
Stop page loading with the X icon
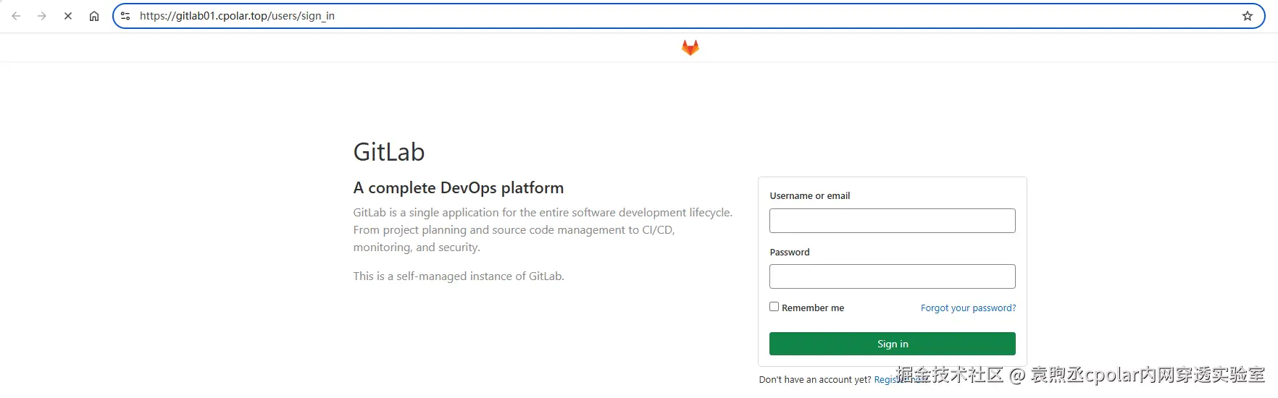pos(68,16)
